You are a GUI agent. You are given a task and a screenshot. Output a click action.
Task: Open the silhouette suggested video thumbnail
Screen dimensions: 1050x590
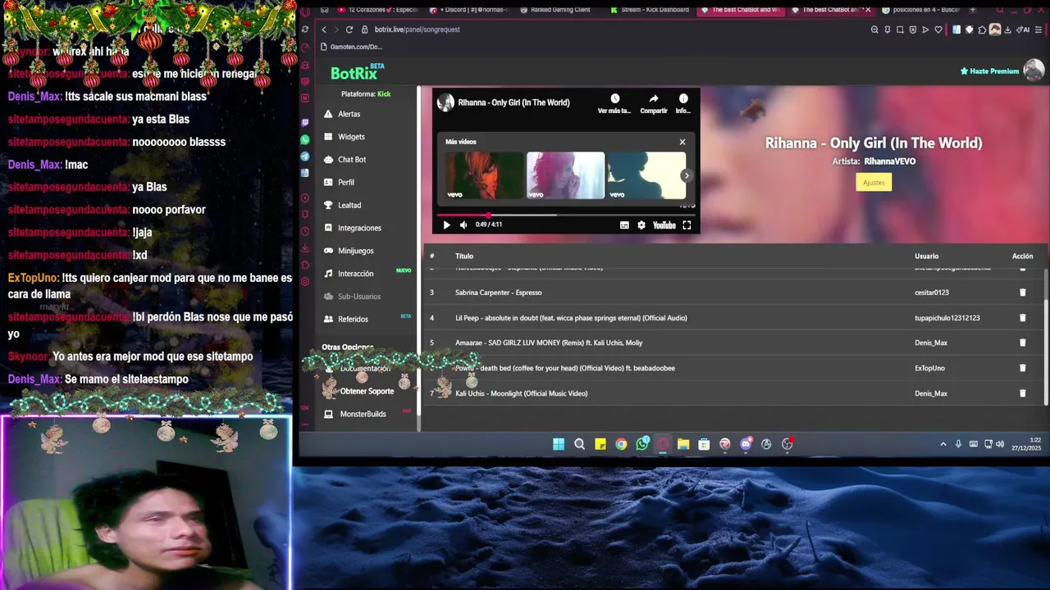[x=646, y=175]
